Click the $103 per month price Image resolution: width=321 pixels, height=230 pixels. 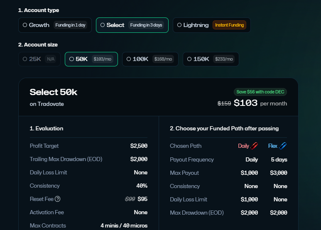coord(246,103)
